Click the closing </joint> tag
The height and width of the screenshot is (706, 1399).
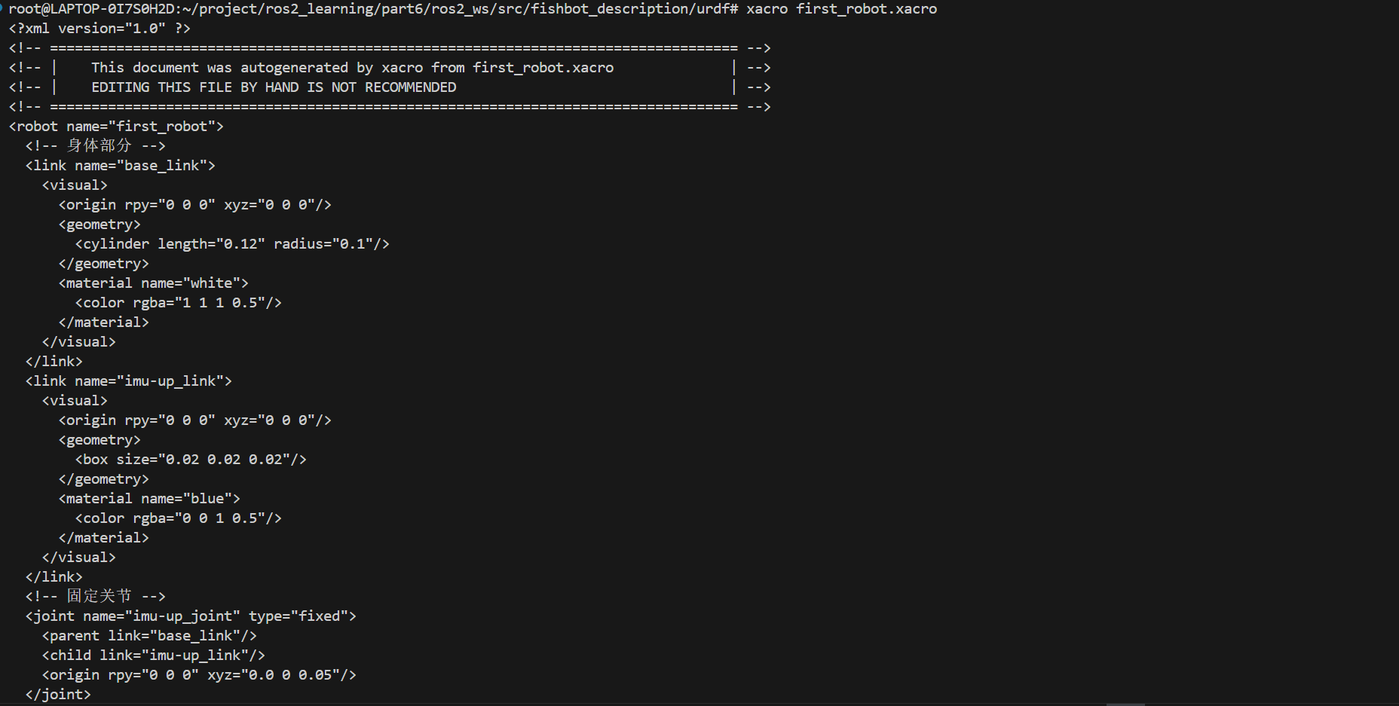point(58,695)
